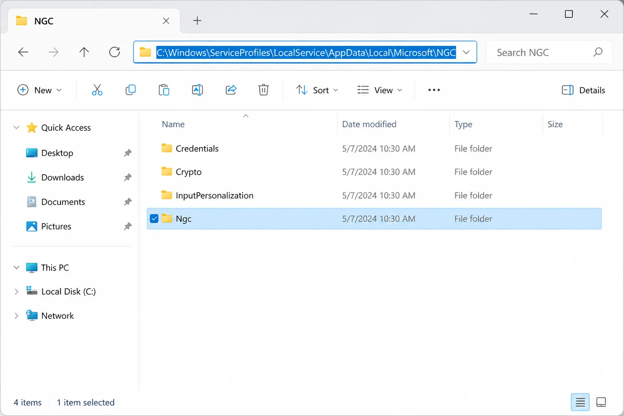Add a new tab with plus
This screenshot has height=416, width=624.
(197, 20)
